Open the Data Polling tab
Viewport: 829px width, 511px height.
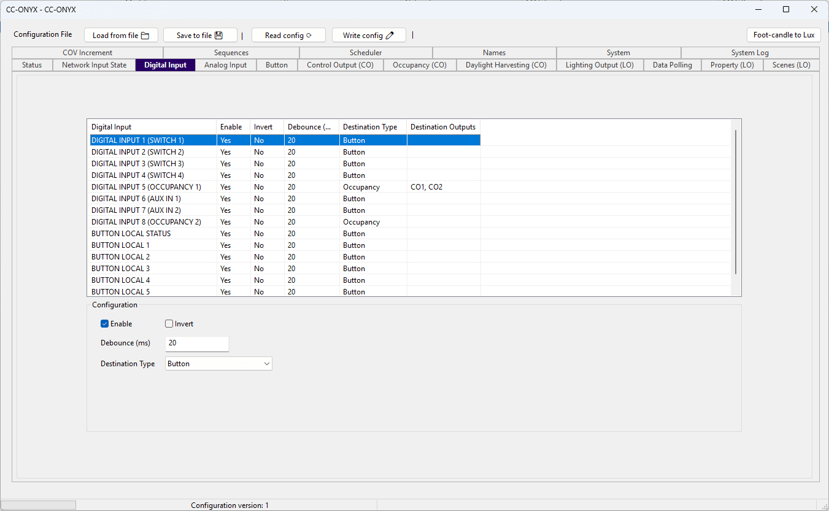pyautogui.click(x=673, y=65)
